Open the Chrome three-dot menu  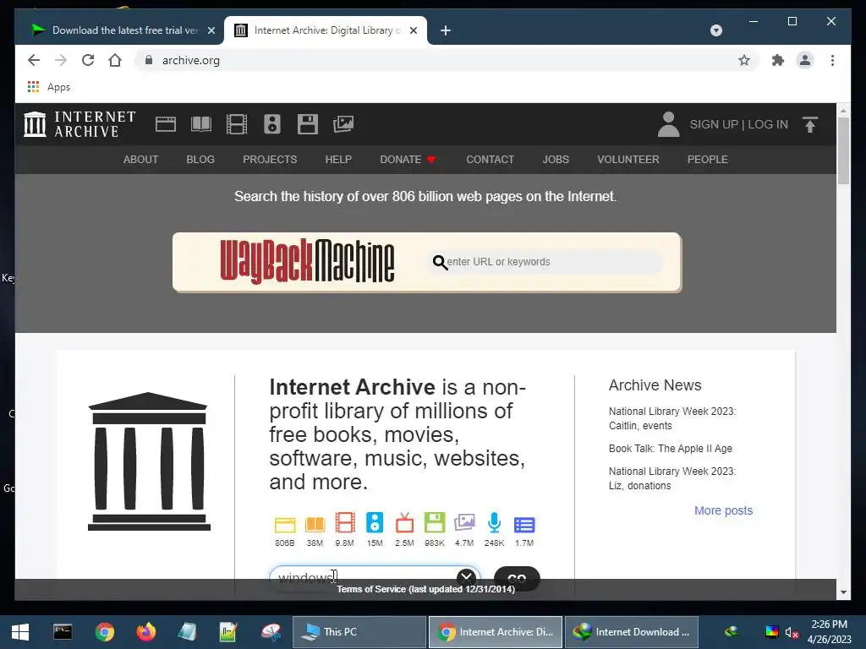pos(832,60)
